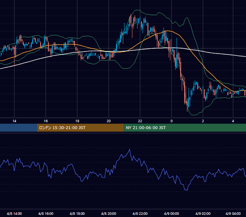Click the hour label 14 on time axis
Image resolution: width=246 pixels, height=217 pixels.
14,121
